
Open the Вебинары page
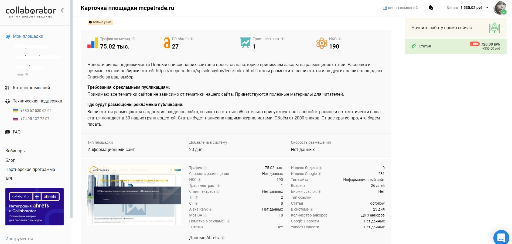pos(15,151)
